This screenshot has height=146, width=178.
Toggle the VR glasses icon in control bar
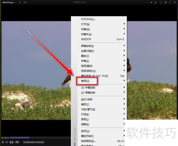[17, 142]
